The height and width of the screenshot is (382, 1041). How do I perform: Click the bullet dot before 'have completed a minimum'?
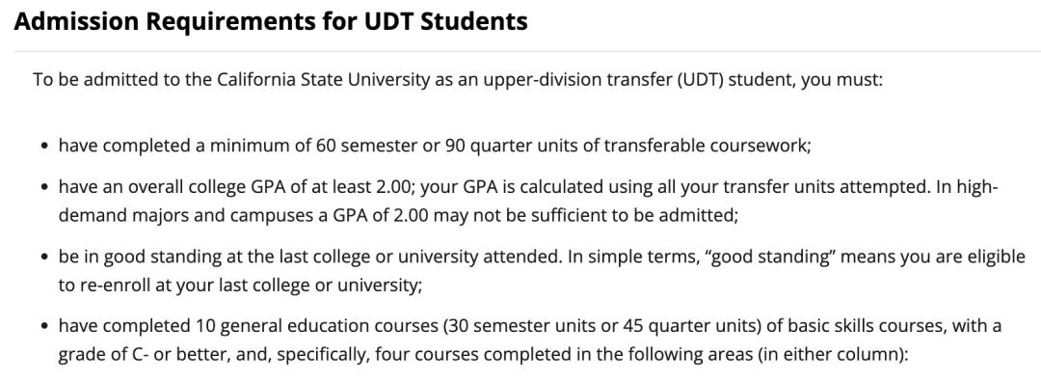(44, 147)
